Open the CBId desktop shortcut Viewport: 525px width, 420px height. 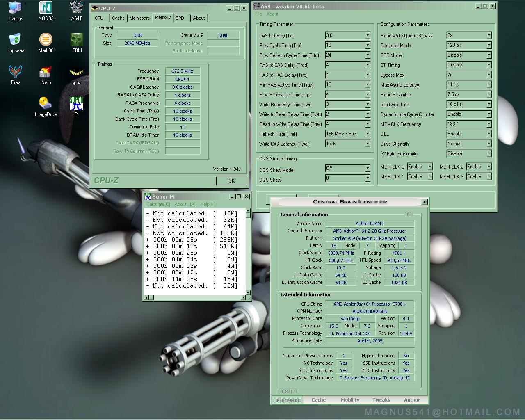[77, 43]
